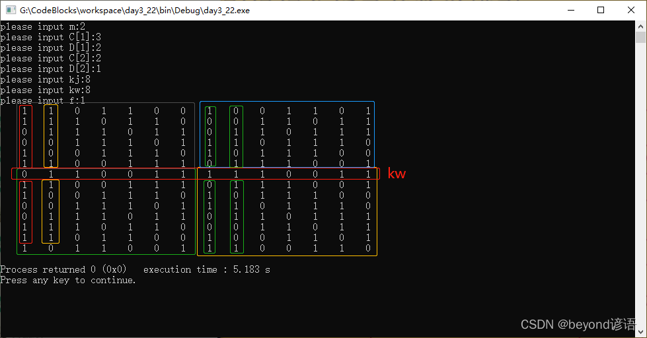This screenshot has width=647, height=338.
Task: Click the line 'please input D[1]:2'
Action: coord(50,48)
